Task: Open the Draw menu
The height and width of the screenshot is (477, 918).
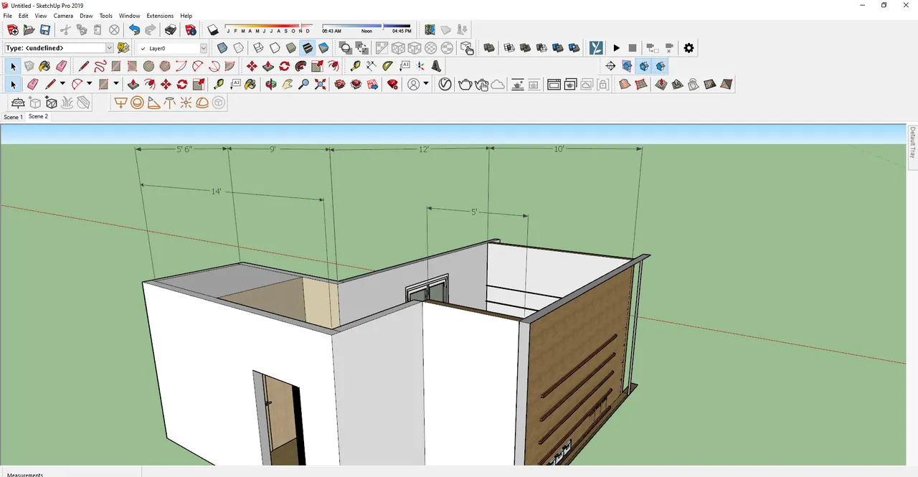Action: 86,16
